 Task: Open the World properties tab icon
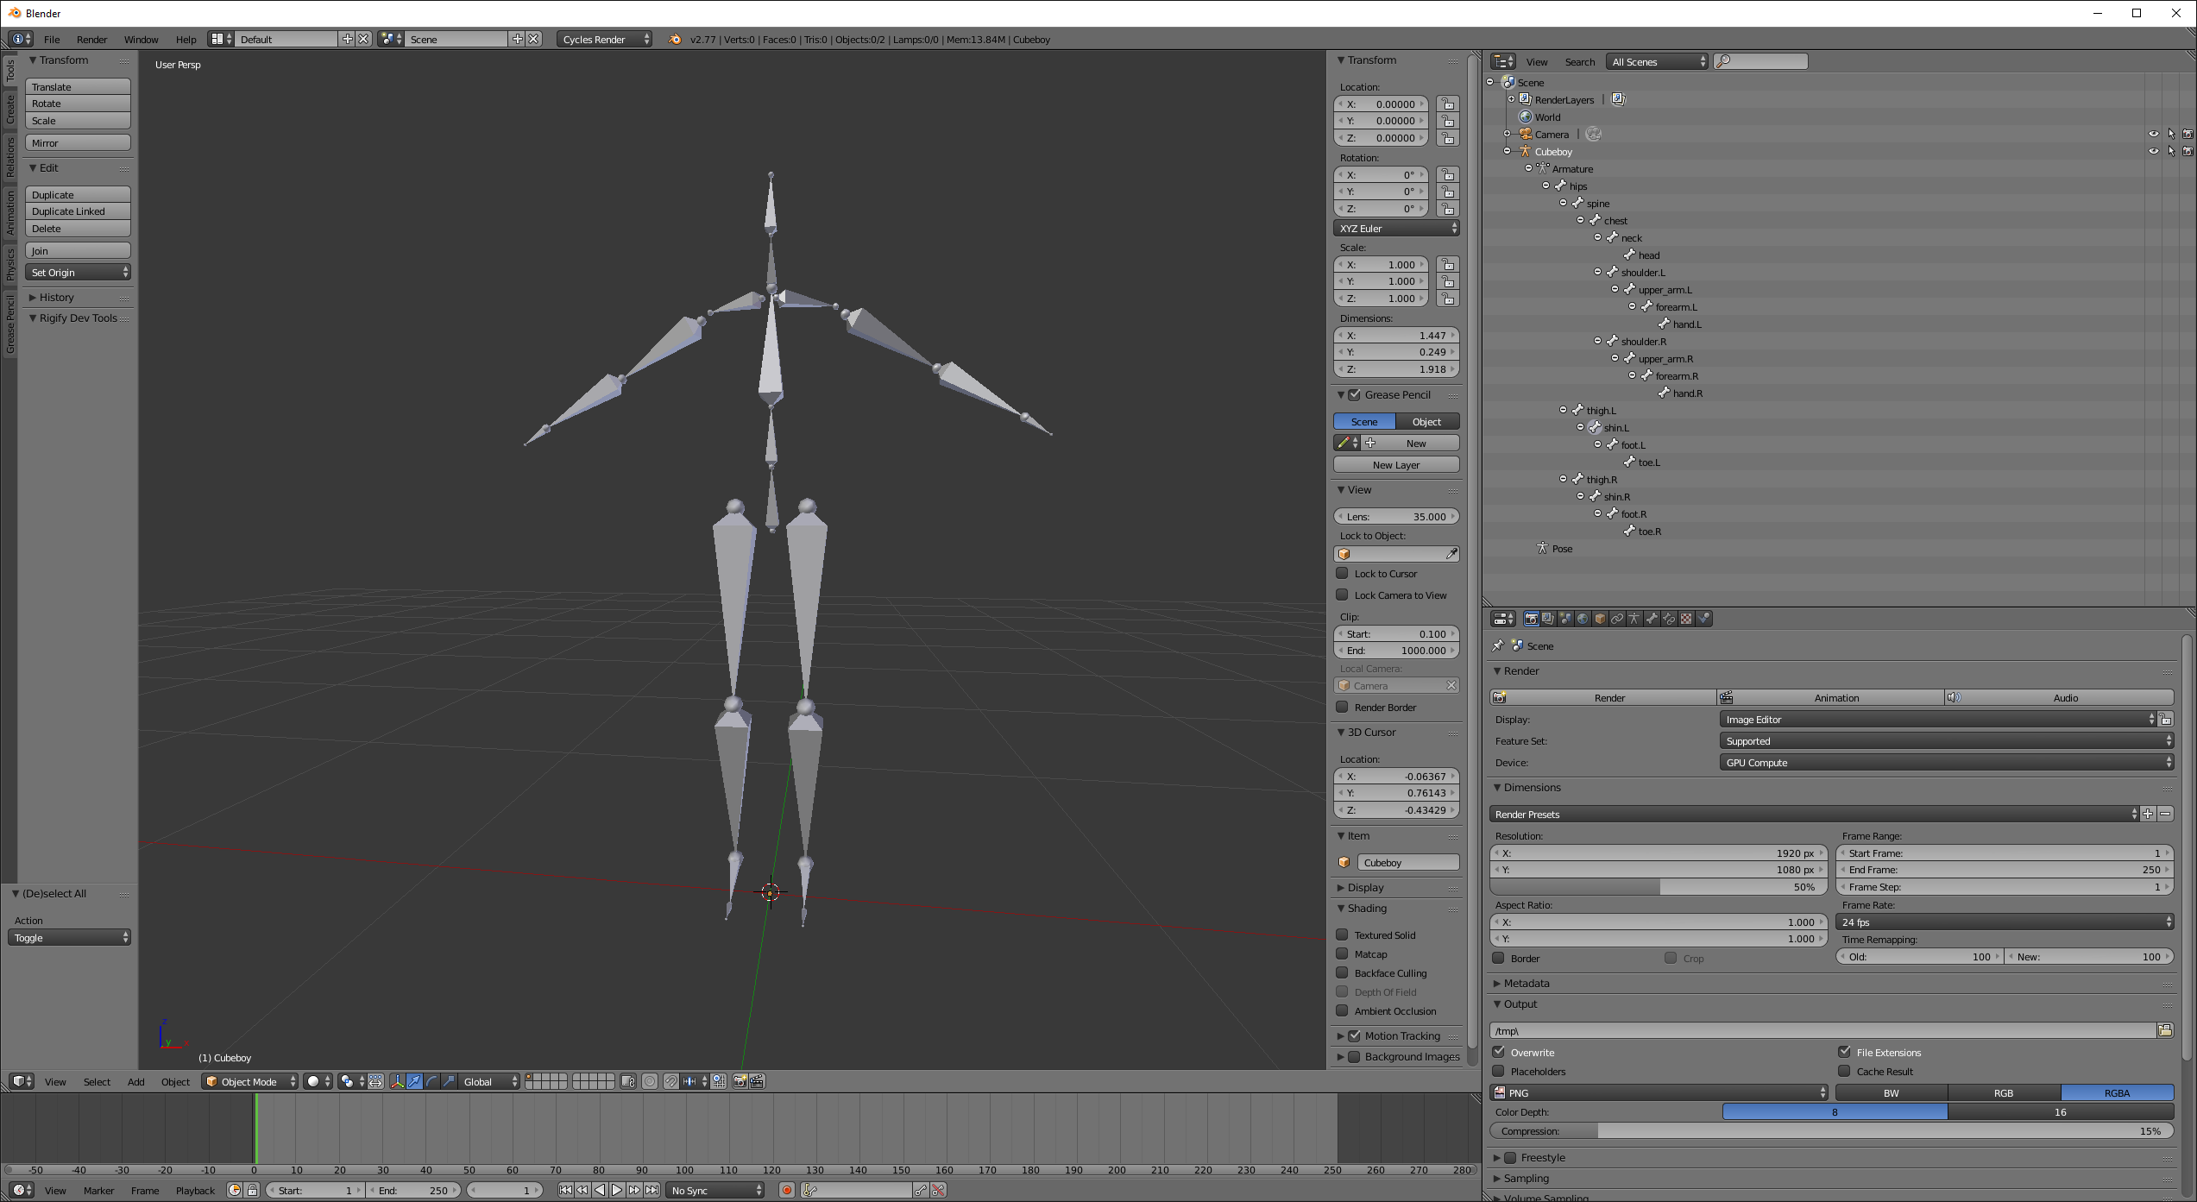tap(1583, 619)
